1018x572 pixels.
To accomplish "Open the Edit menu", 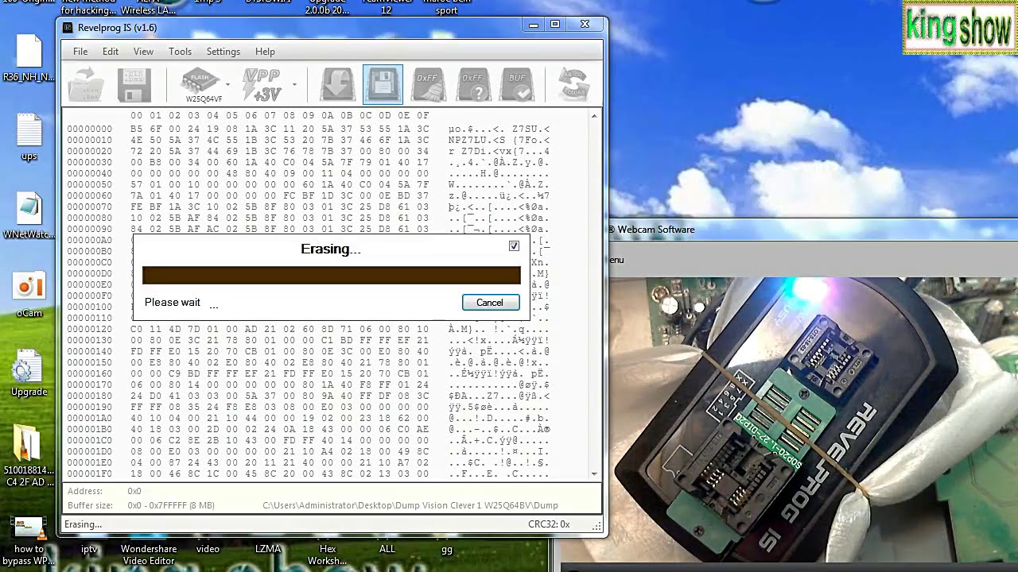I will point(111,52).
